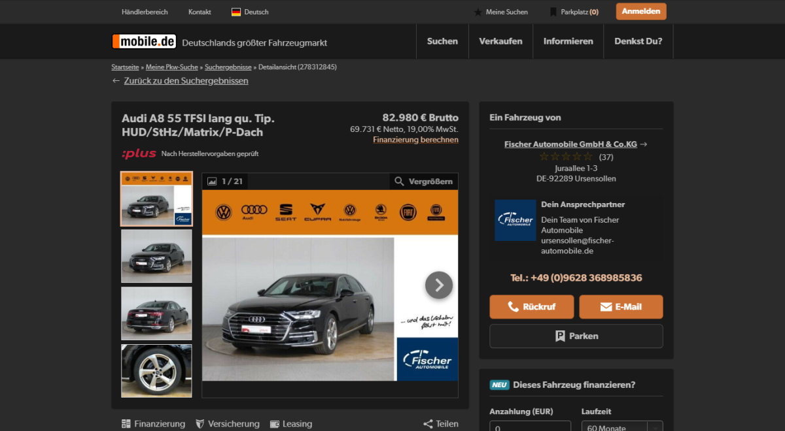Click the price 82.980 € Brutto
Image resolution: width=785 pixels, height=431 pixels.
pos(421,118)
